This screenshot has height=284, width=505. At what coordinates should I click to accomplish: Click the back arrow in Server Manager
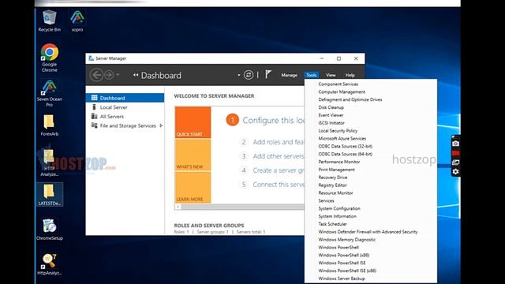(x=96, y=75)
